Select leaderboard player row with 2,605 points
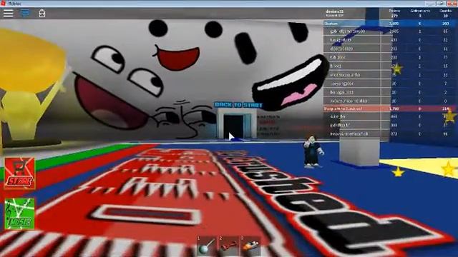Viewport: 458px width, 257px height. click(390, 31)
